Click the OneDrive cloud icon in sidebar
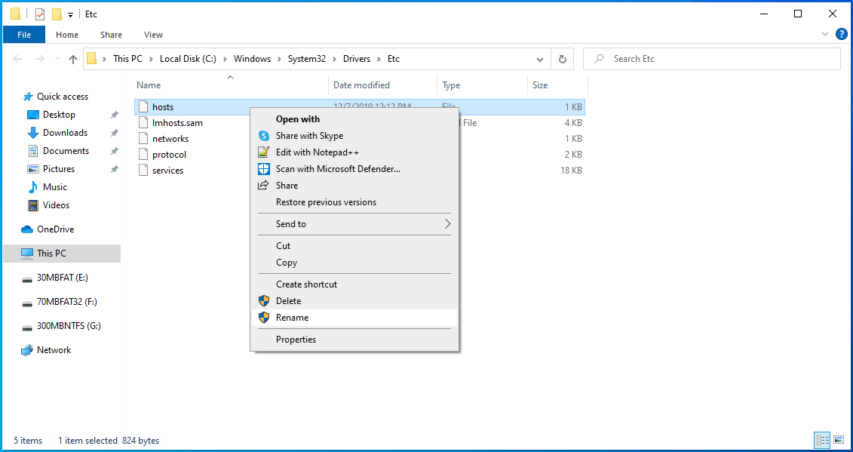Viewport: 853px width, 452px height. pyautogui.click(x=27, y=229)
